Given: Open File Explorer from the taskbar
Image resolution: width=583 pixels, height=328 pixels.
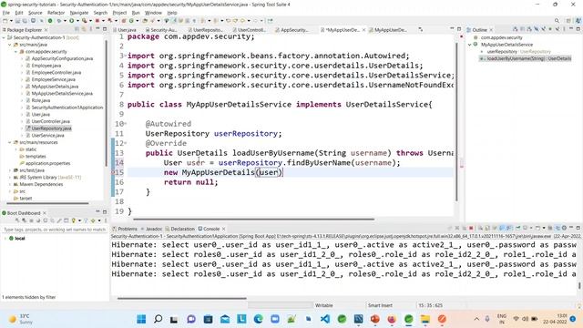Looking at the screenshot, I should pos(425,319).
